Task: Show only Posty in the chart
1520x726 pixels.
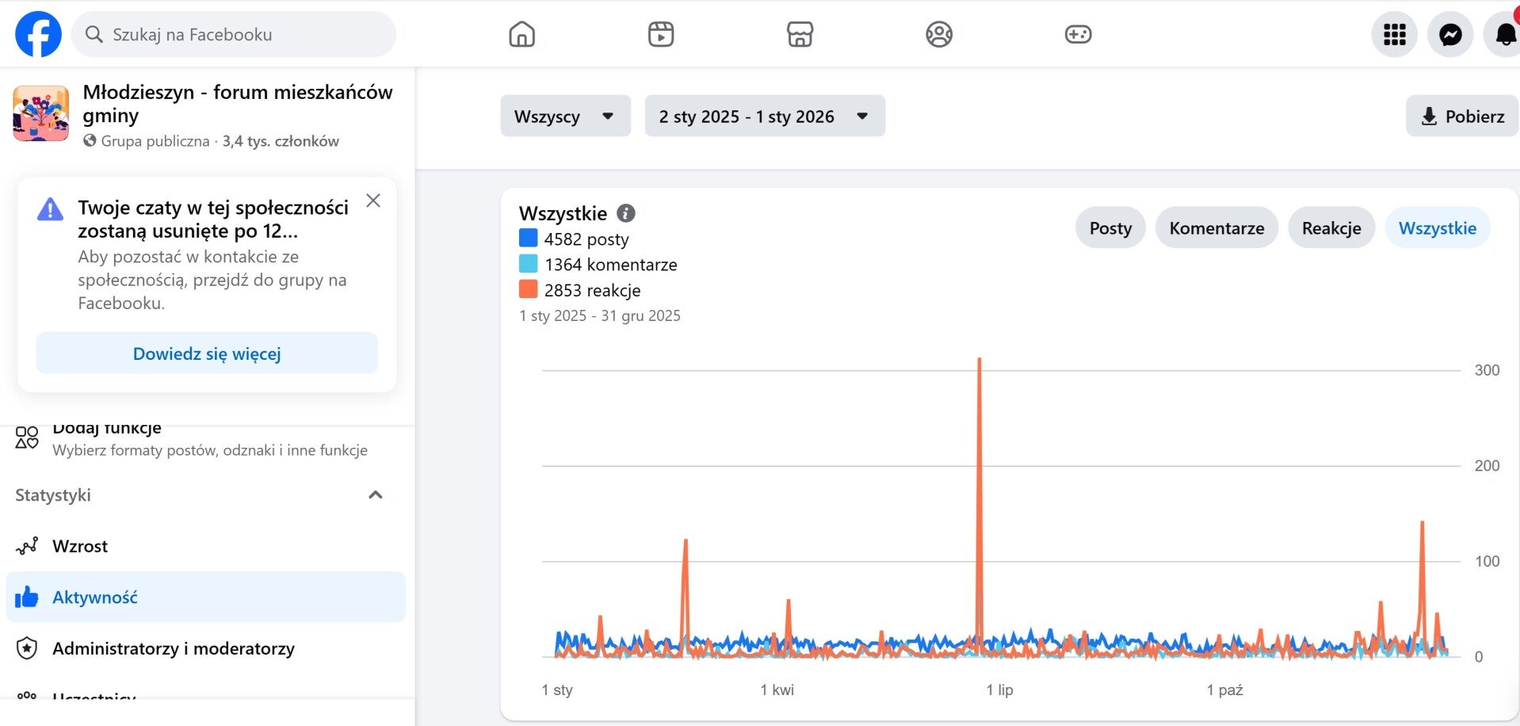Action: 1109,228
